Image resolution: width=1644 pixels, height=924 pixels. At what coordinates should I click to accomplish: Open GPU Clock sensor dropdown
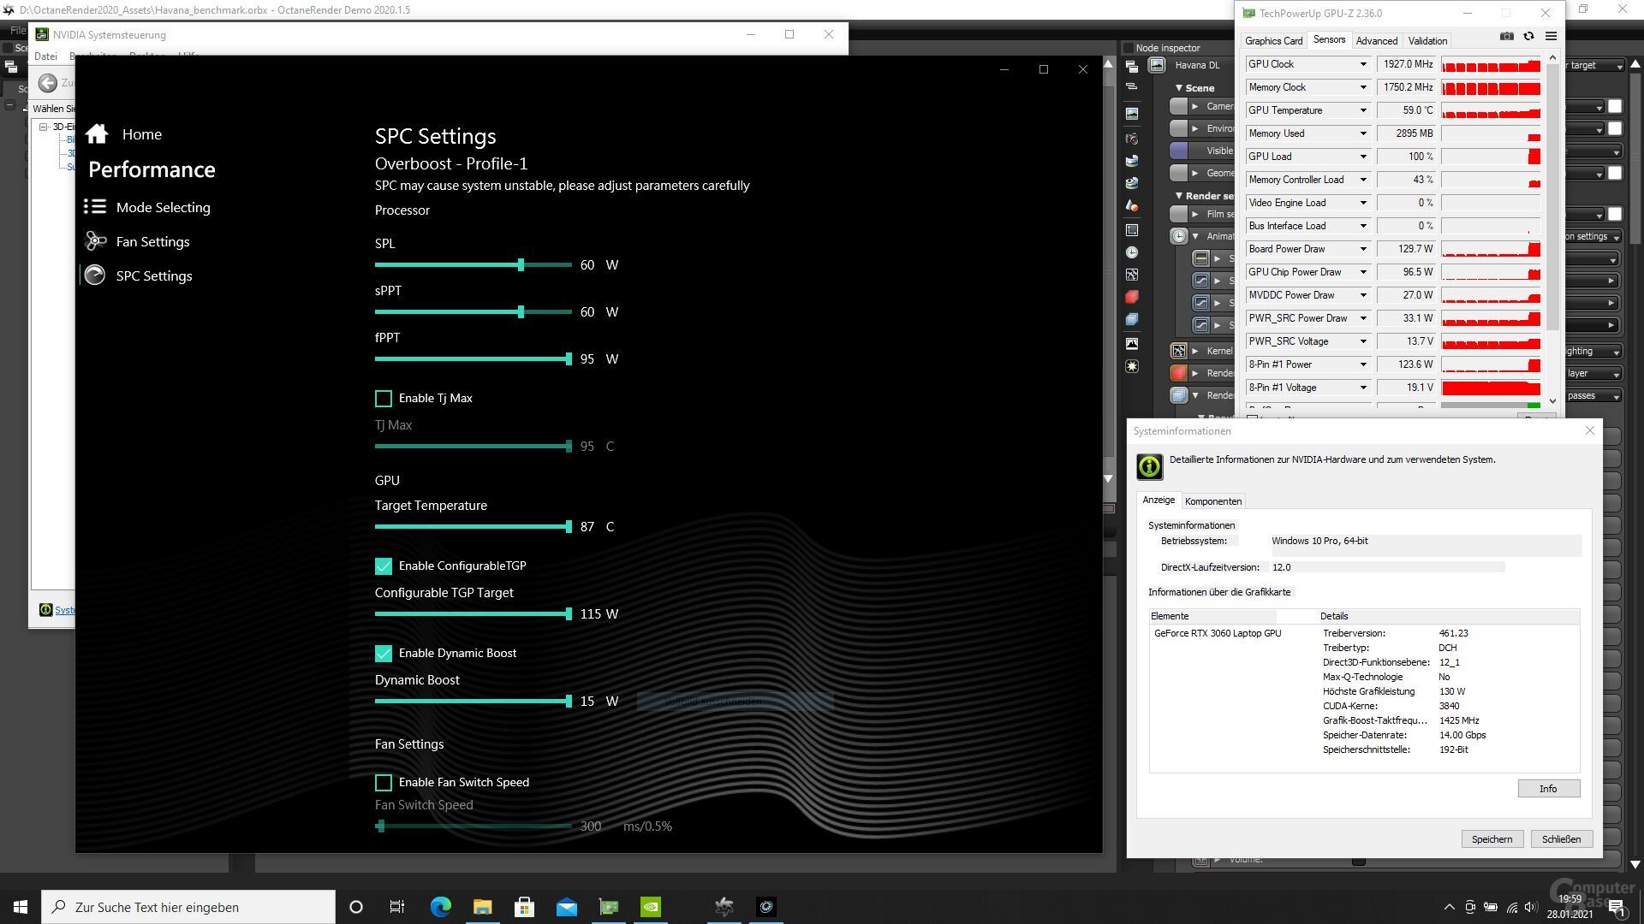pyautogui.click(x=1363, y=64)
